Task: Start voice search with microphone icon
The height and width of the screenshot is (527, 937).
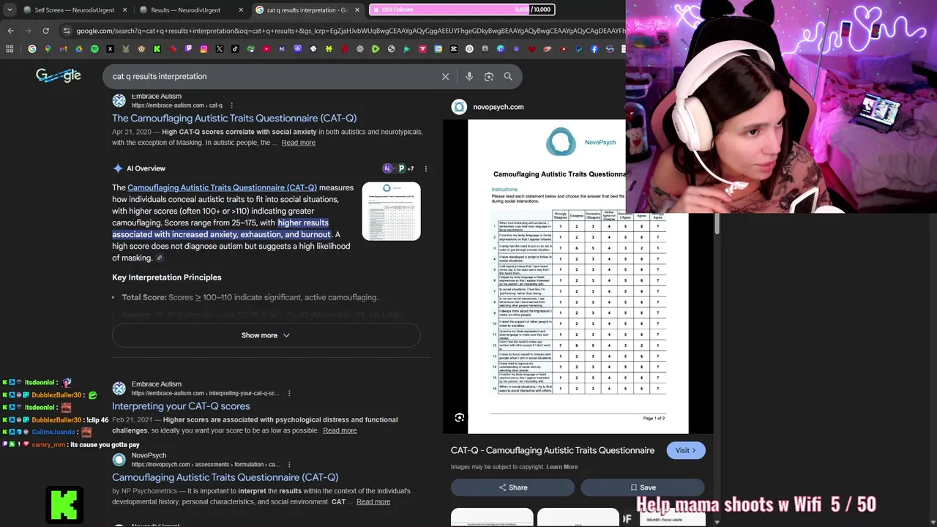Action: (469, 76)
